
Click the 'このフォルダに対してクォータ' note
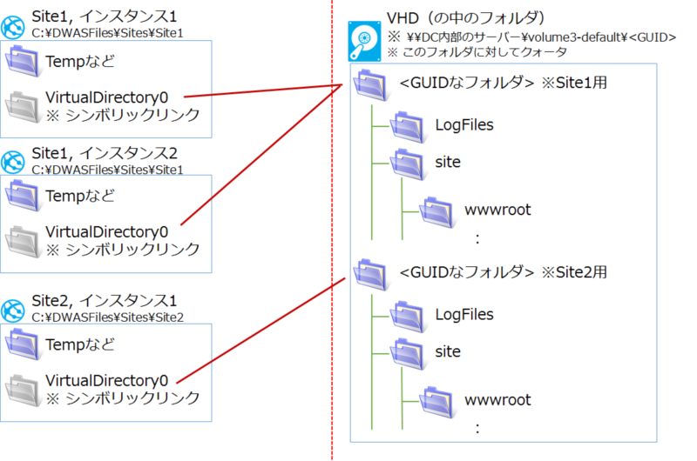pyautogui.click(x=477, y=52)
